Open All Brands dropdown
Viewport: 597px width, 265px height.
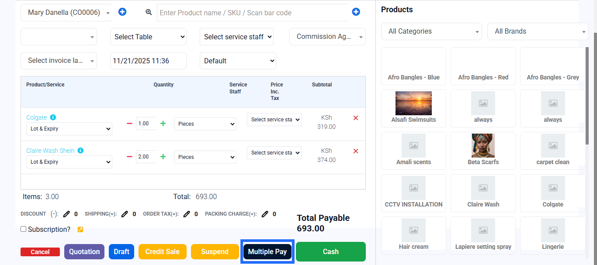tap(538, 31)
